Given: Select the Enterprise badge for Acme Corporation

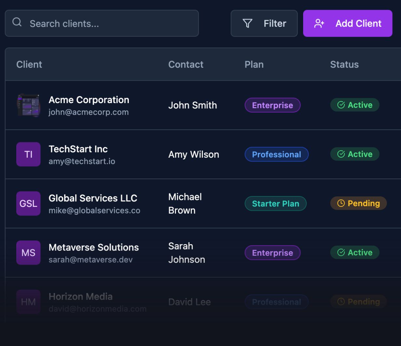Looking at the screenshot, I should pyautogui.click(x=273, y=105).
